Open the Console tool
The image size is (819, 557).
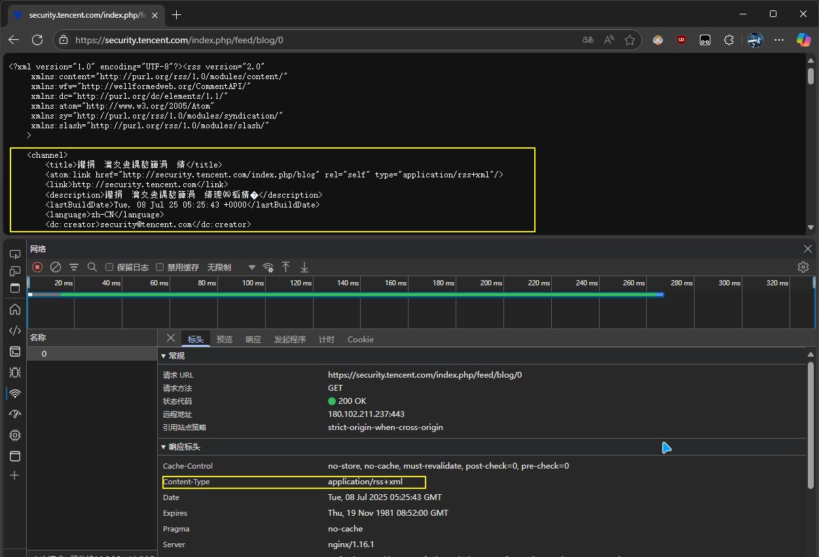15,351
